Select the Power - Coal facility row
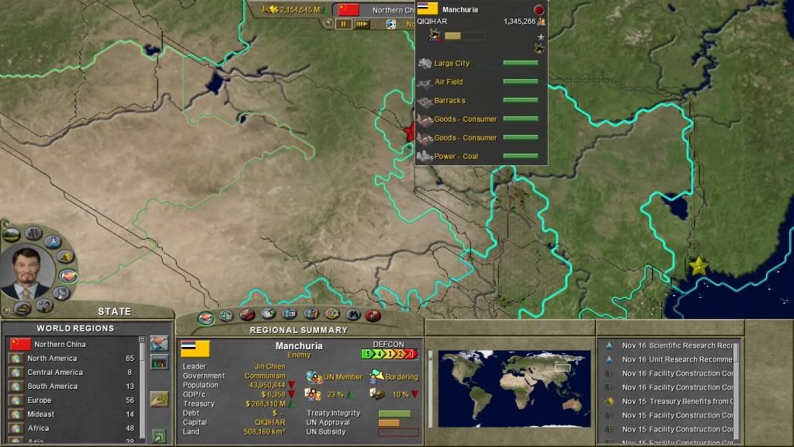This screenshot has height=447, width=794. point(477,157)
